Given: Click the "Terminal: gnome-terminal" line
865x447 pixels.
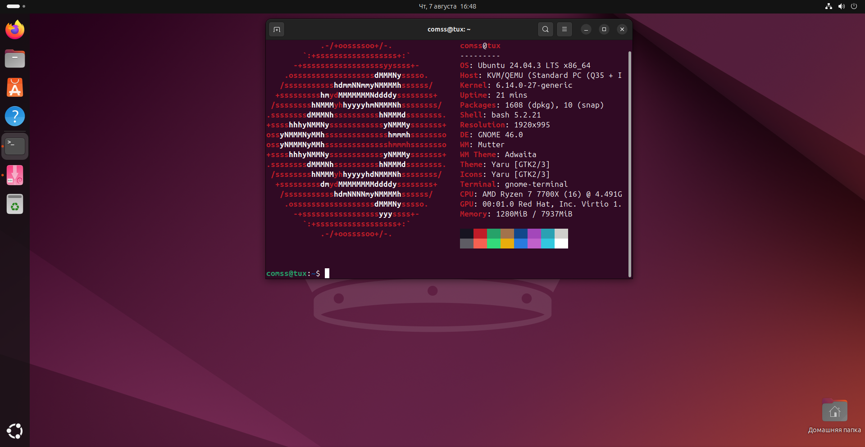Looking at the screenshot, I should pos(514,184).
